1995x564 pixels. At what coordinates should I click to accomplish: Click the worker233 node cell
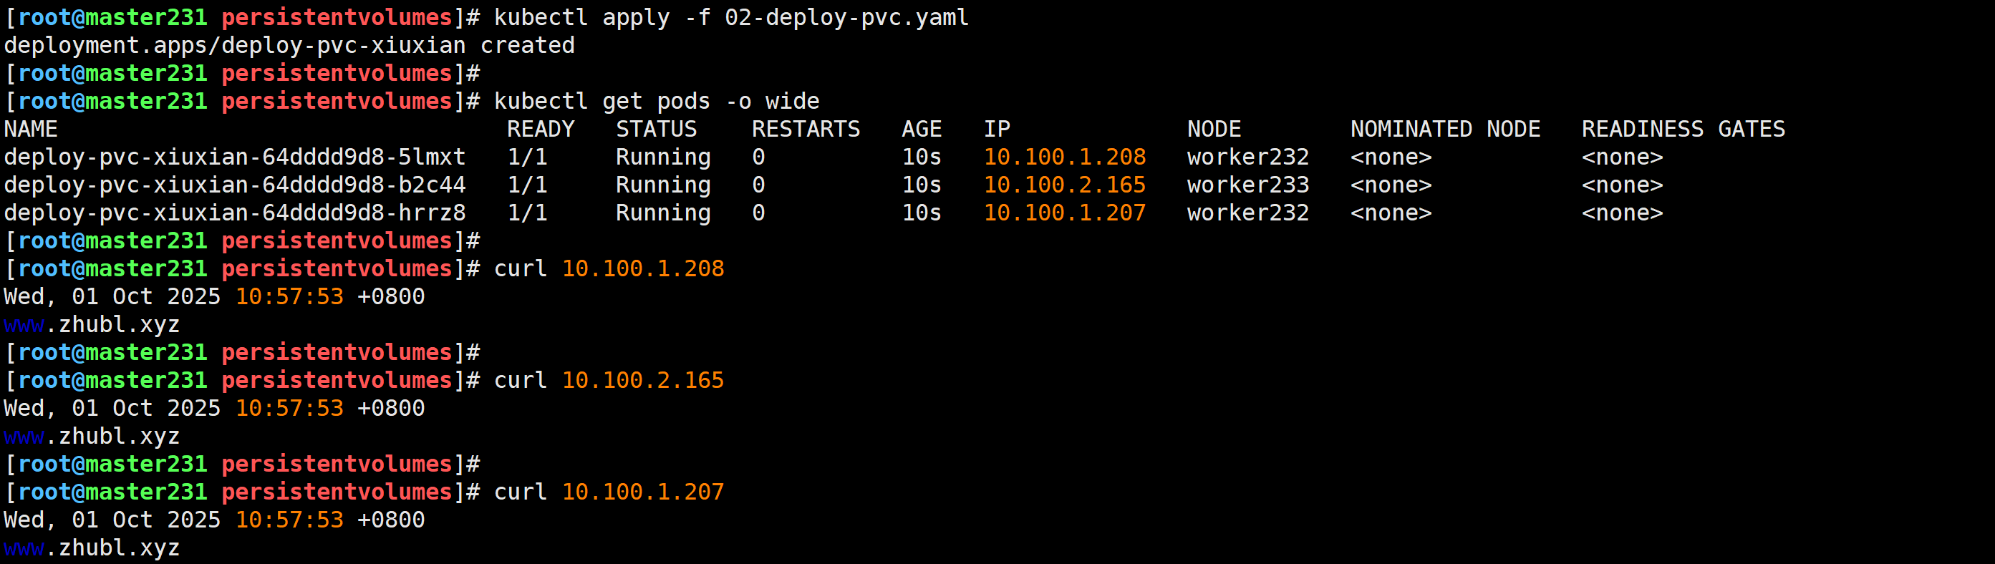coord(1248,185)
